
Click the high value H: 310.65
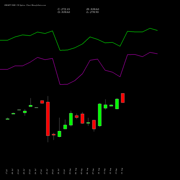click(x=93, y=9)
